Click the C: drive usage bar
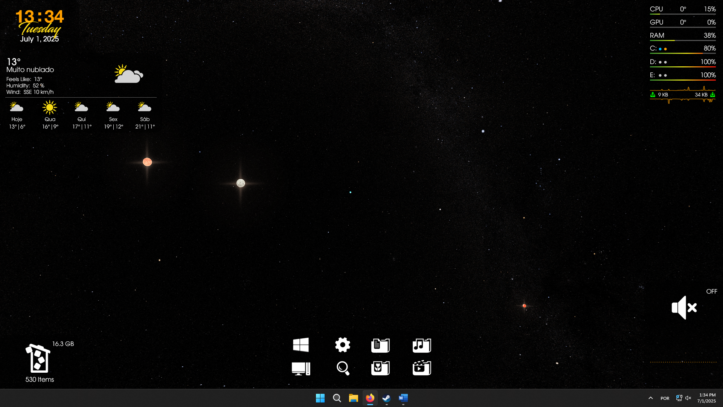This screenshot has width=723, height=407. (x=683, y=53)
